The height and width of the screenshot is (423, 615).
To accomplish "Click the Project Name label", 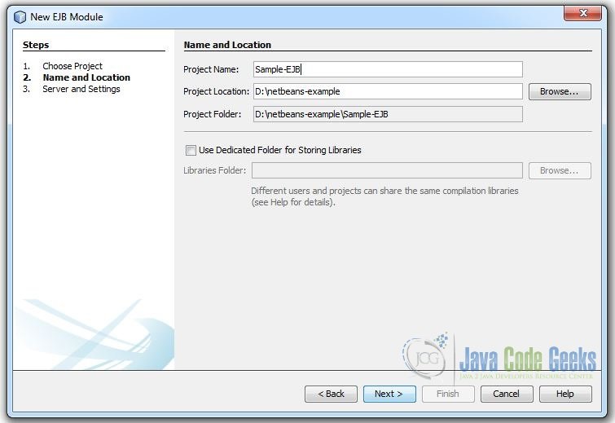I will (211, 69).
